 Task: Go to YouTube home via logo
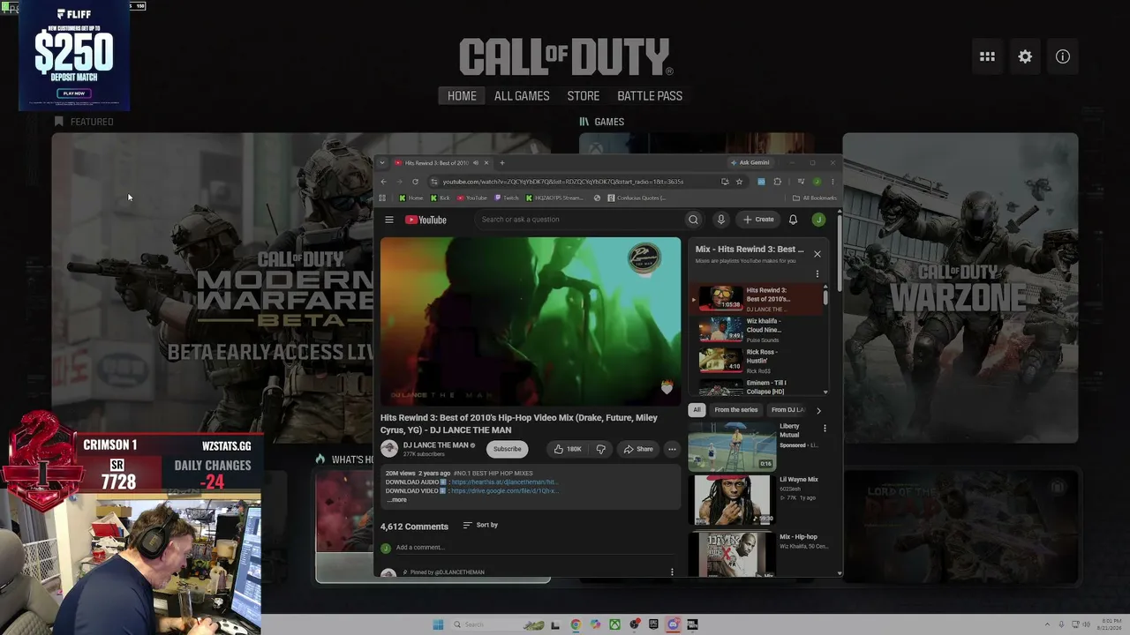click(426, 220)
